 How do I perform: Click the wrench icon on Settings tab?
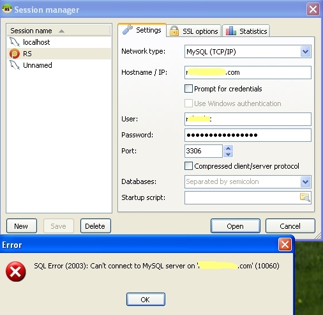[x=128, y=30]
